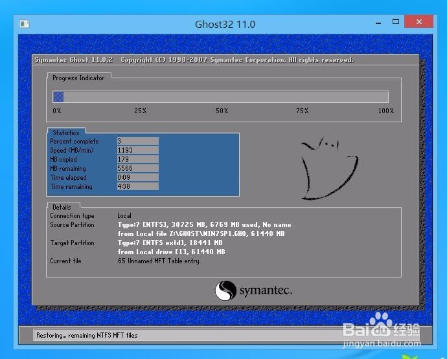Click the Symantec logo icon
The height and width of the screenshot is (359, 447).
click(x=225, y=290)
